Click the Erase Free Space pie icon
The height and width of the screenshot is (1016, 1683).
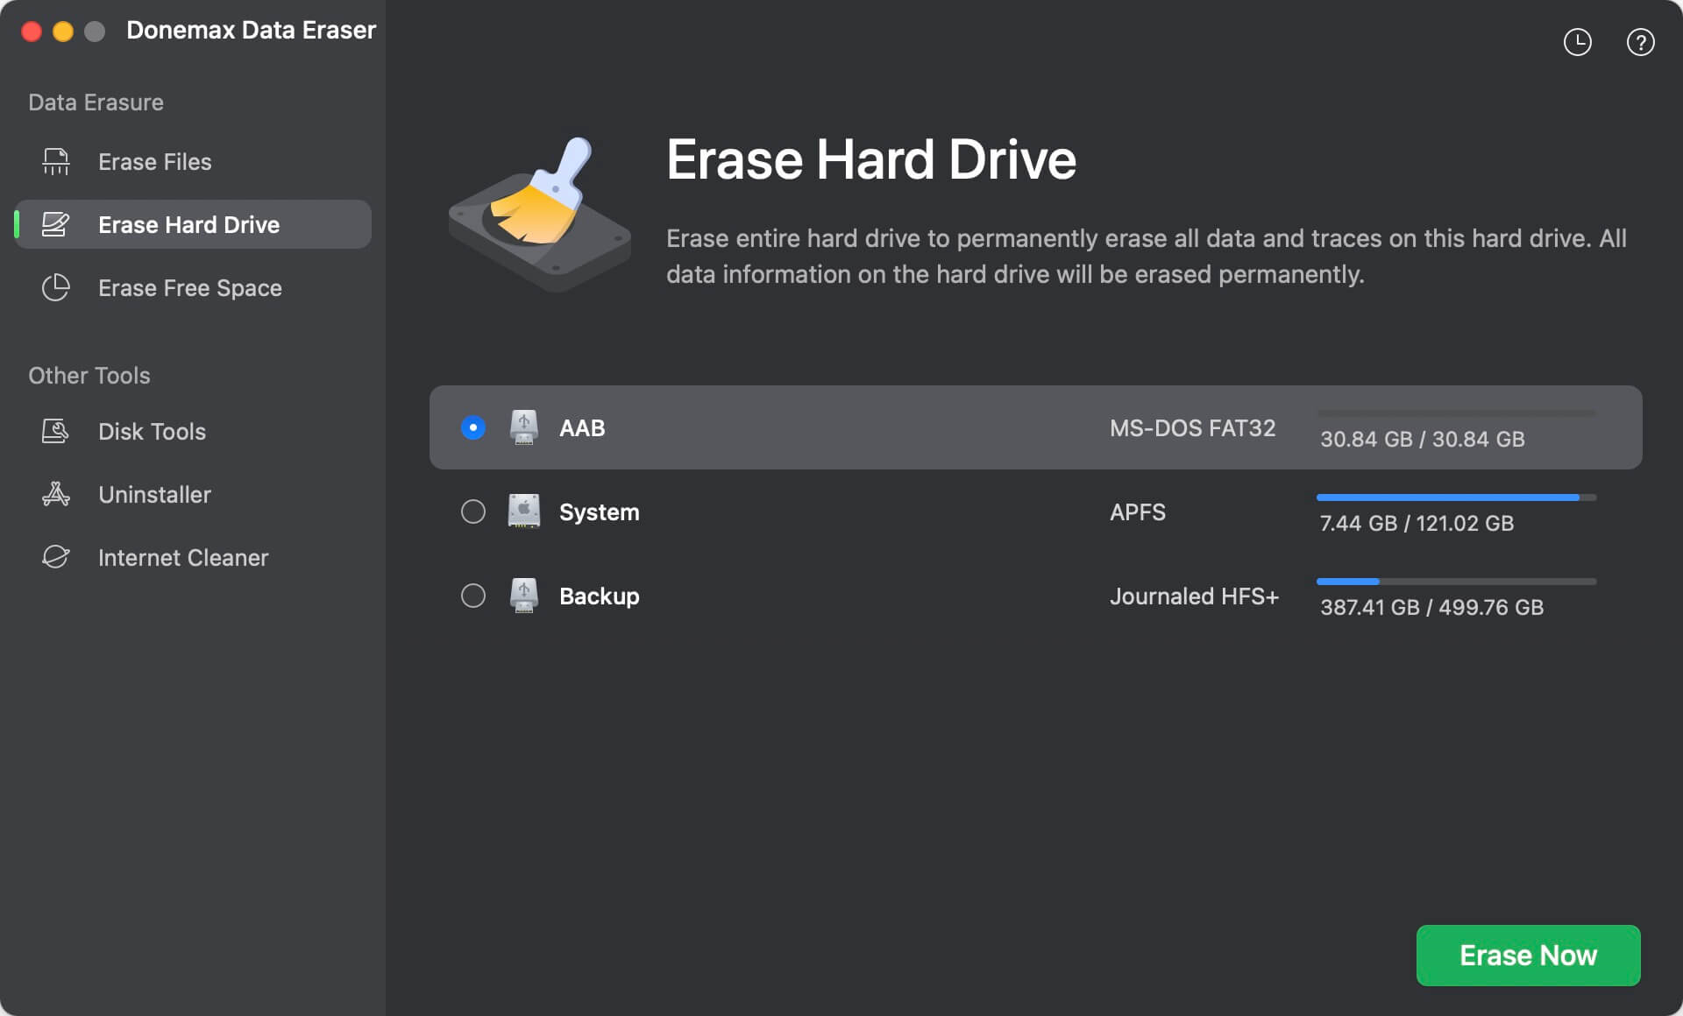56,288
